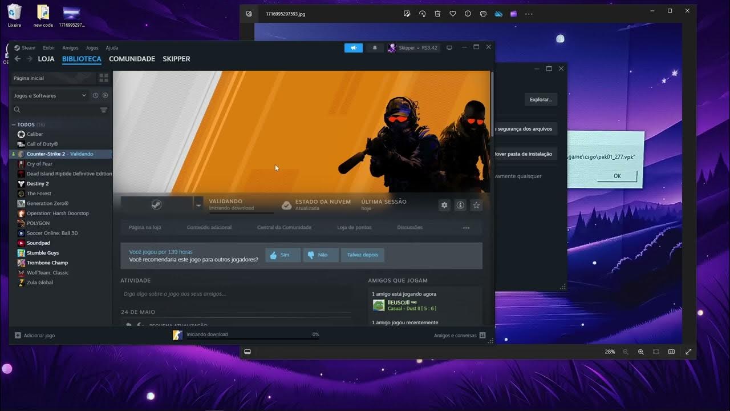730x411 pixels.
Task: Open Amigos menu
Action: coord(70,48)
